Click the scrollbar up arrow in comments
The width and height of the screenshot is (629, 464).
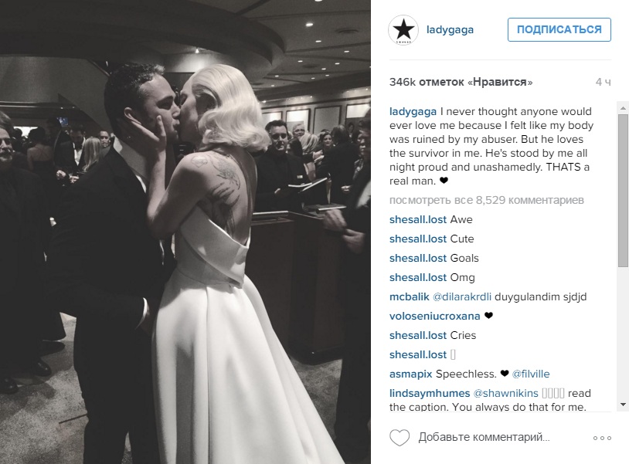pyautogui.click(x=623, y=108)
